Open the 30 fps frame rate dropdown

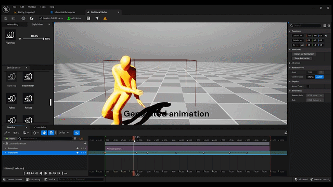point(64,133)
